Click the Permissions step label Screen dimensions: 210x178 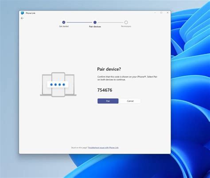(126, 27)
